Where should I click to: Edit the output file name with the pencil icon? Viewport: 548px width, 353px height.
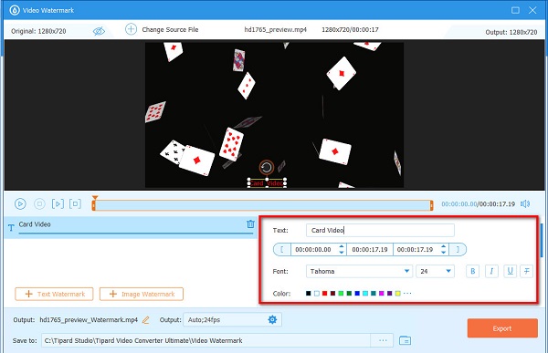146,320
